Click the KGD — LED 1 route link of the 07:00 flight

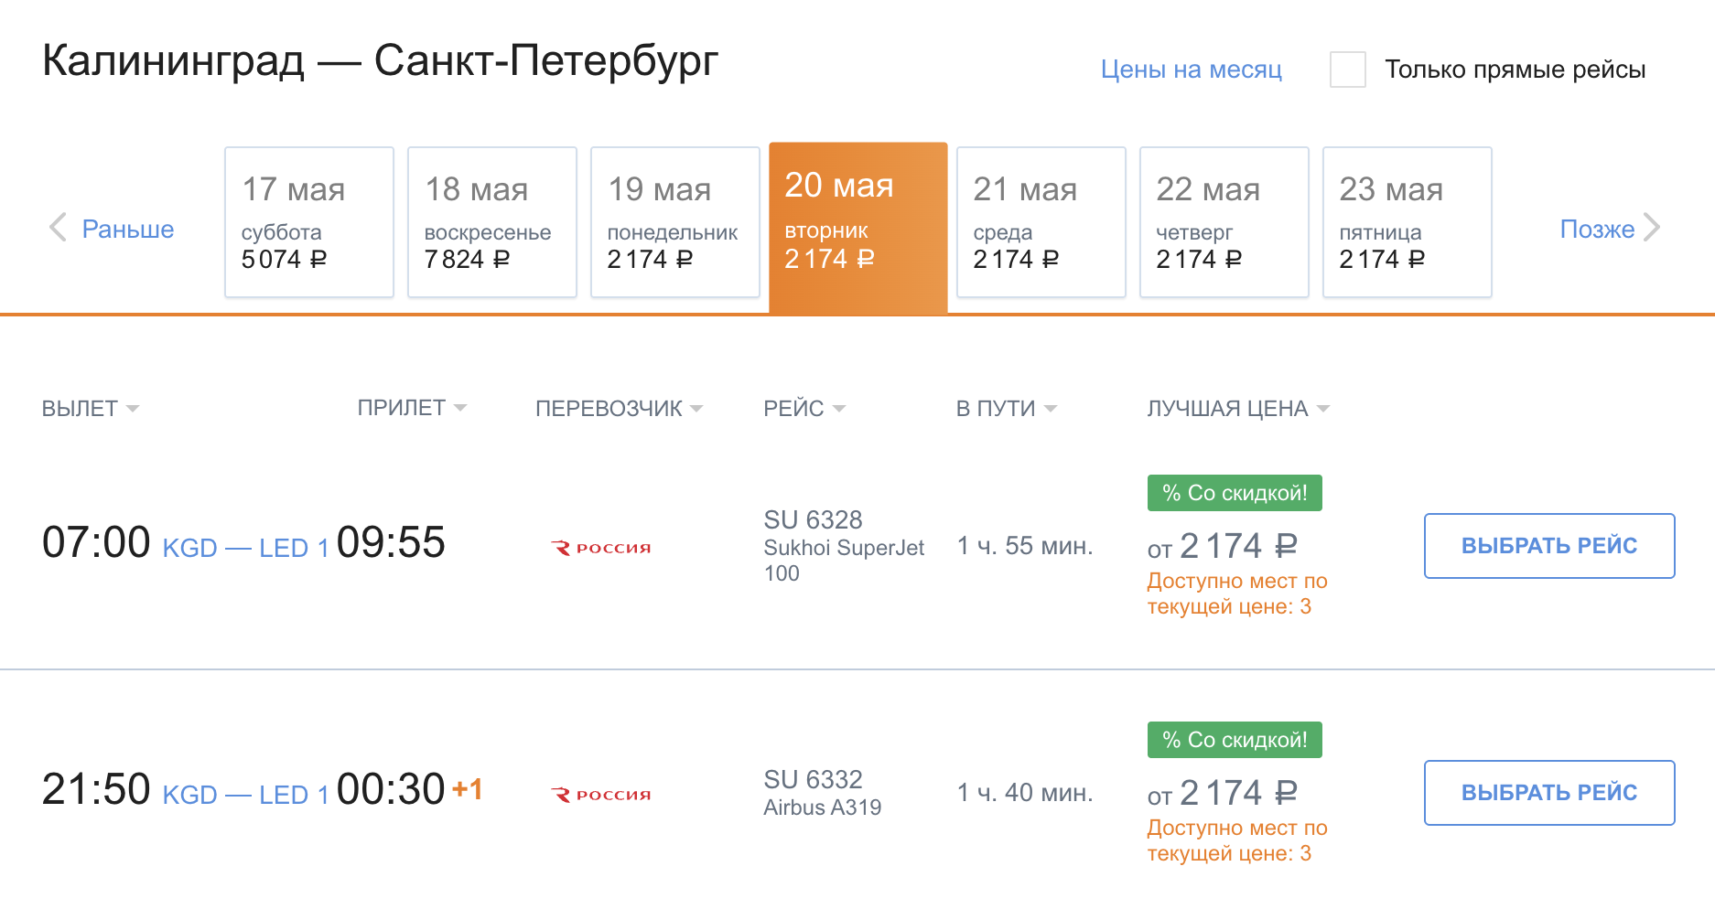click(245, 548)
